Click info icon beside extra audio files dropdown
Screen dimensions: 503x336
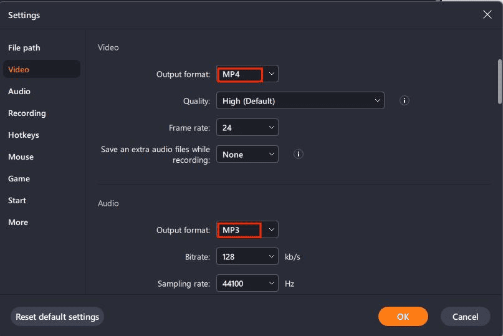pyautogui.click(x=299, y=154)
